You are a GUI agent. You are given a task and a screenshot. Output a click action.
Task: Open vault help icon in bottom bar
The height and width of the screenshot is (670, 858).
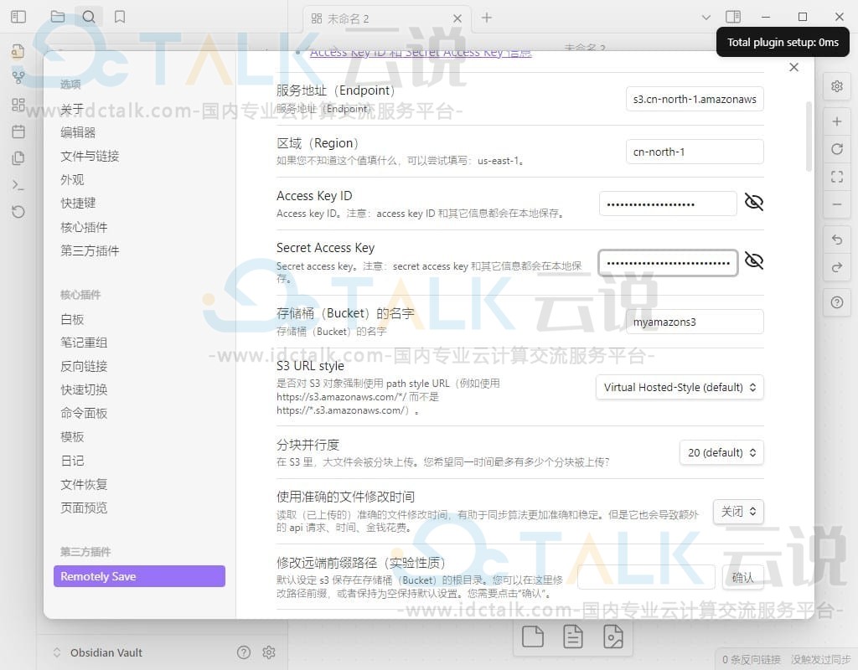coord(244,652)
